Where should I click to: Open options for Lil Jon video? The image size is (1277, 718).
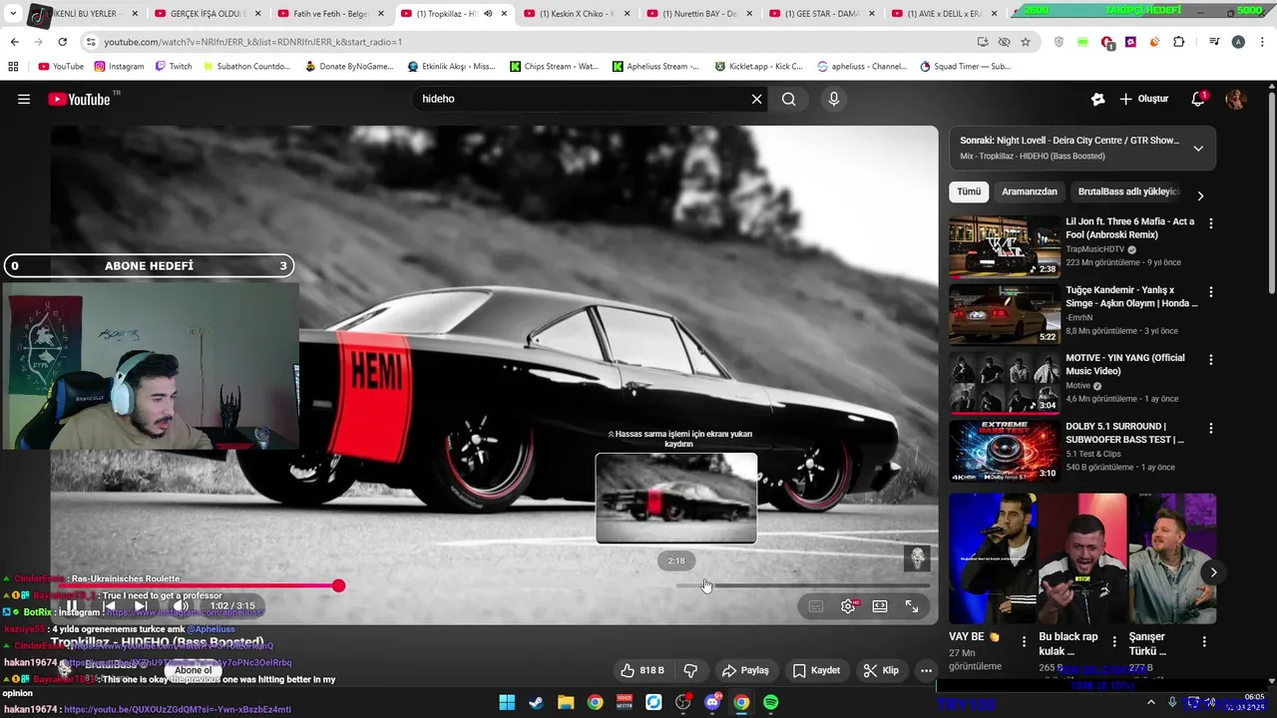pos(1211,224)
